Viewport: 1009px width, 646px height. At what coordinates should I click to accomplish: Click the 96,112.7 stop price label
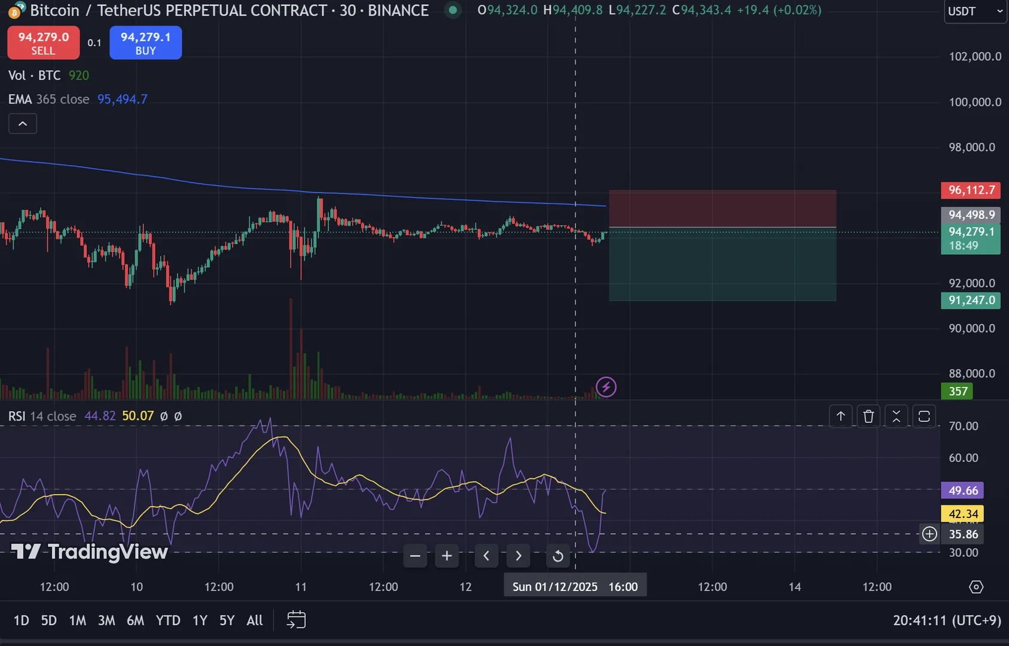[x=971, y=190]
